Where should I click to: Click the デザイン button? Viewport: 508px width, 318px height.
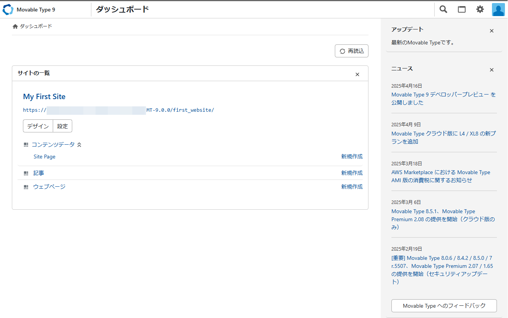tap(38, 126)
